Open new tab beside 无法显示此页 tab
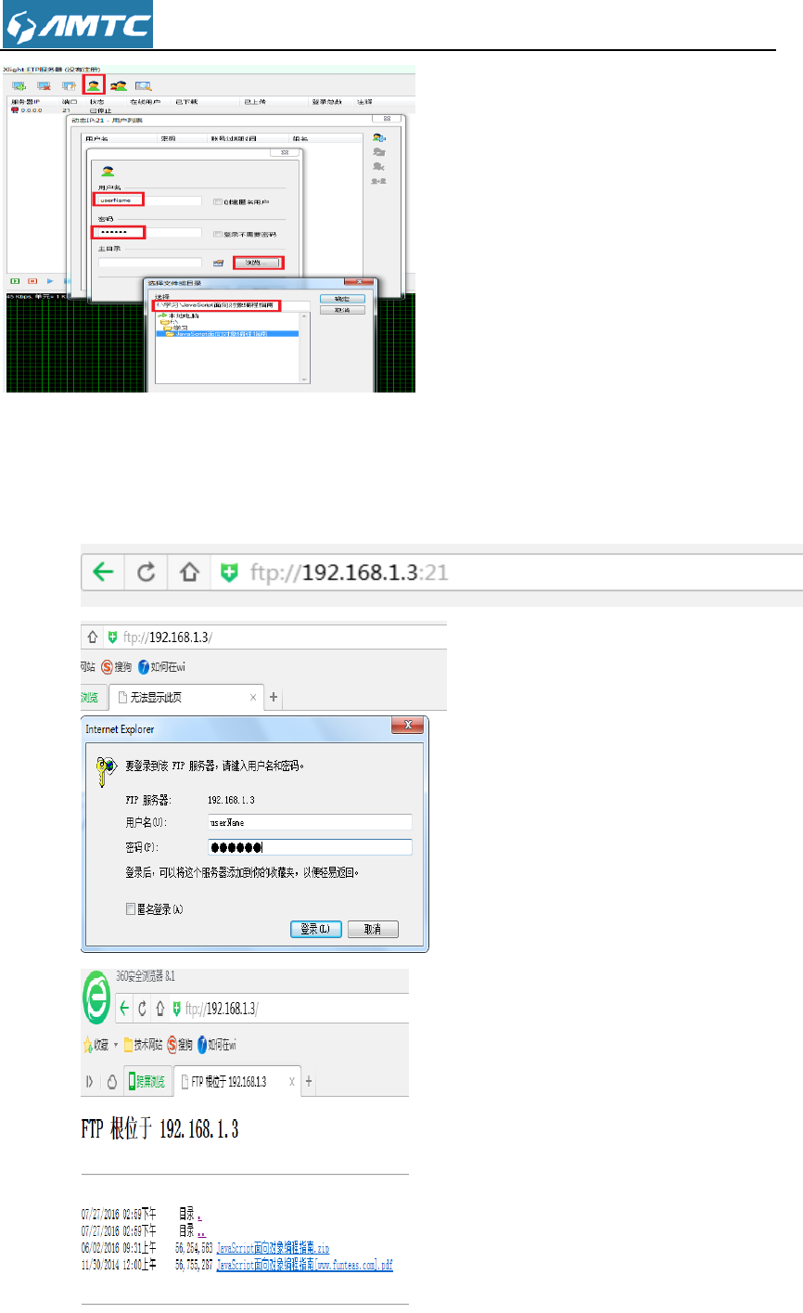Viewport: 803px width, 1313px height. 274,696
